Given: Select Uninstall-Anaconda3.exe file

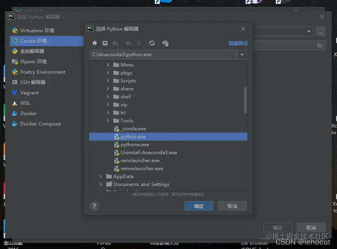Looking at the screenshot, I should pyautogui.click(x=168, y=152).
